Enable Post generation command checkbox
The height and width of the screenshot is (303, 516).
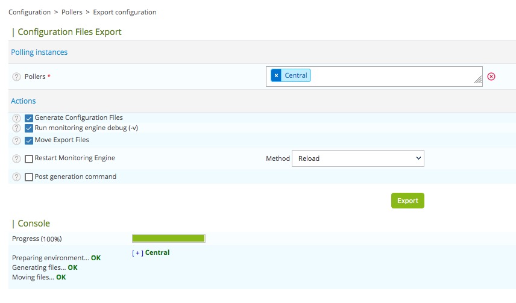click(x=29, y=177)
